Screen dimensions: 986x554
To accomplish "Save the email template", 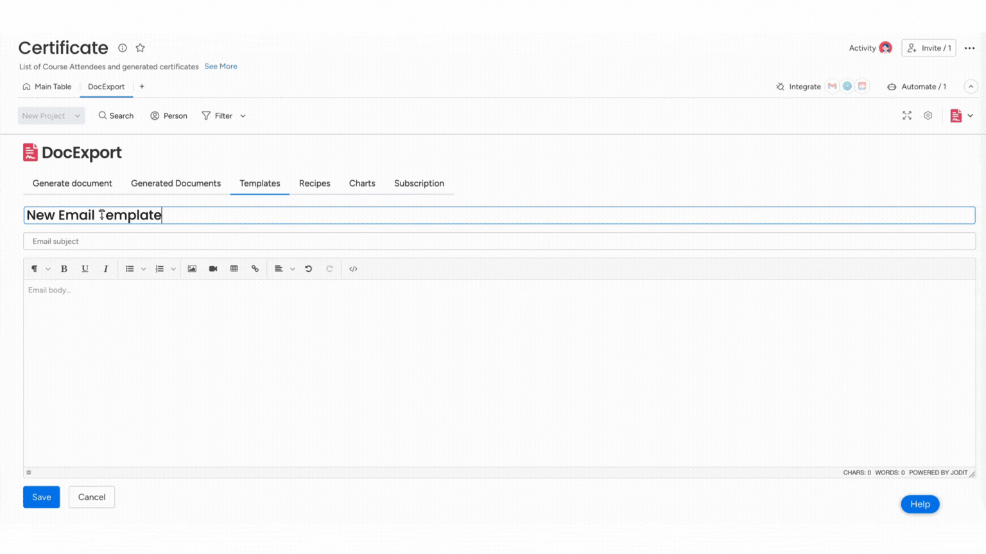I will pyautogui.click(x=42, y=497).
